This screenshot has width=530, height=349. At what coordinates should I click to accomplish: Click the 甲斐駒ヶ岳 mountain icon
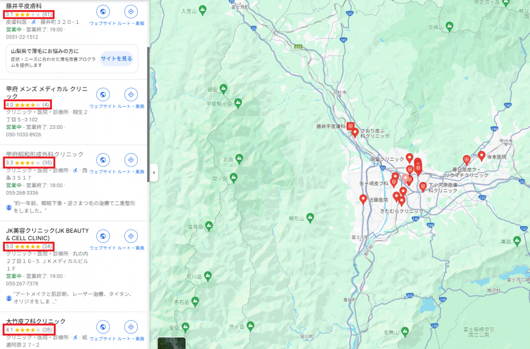238,103
